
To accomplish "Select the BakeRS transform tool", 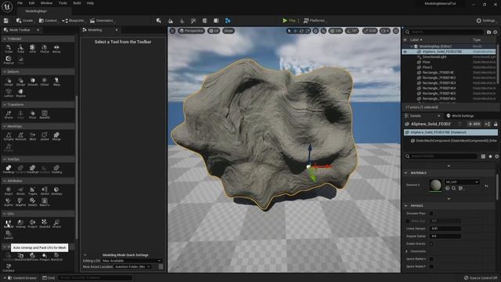I will click(x=45, y=114).
